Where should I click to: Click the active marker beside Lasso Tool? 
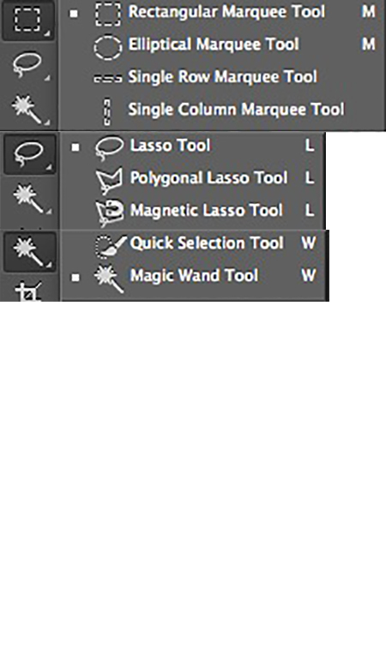pos(75,147)
